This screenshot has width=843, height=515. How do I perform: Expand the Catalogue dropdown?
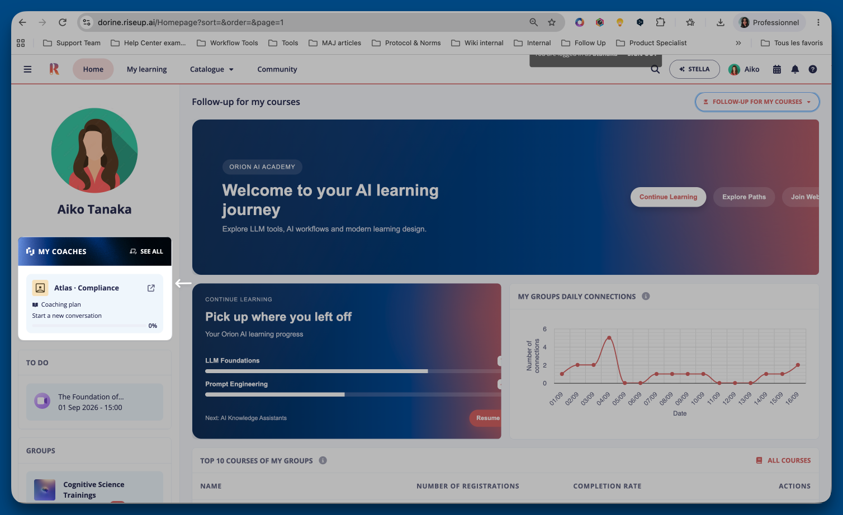click(212, 69)
